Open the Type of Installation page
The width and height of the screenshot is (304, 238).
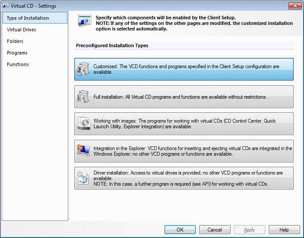pyautogui.click(x=28, y=18)
